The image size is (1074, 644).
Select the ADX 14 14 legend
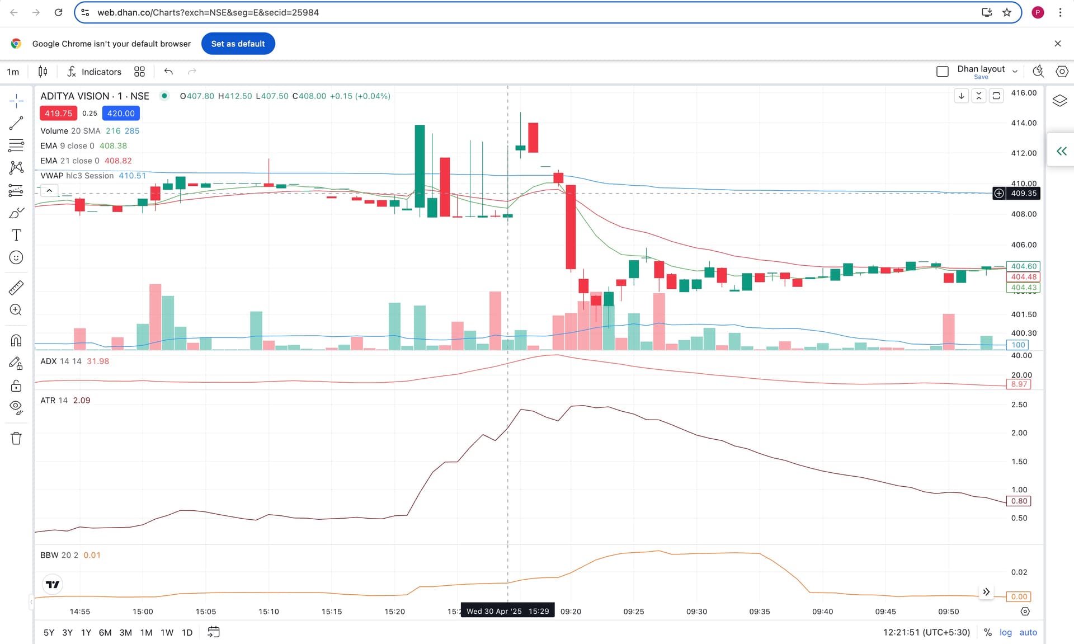click(61, 361)
